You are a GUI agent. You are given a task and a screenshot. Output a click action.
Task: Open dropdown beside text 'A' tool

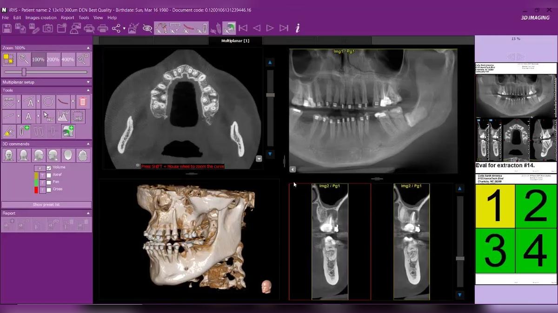click(x=38, y=117)
